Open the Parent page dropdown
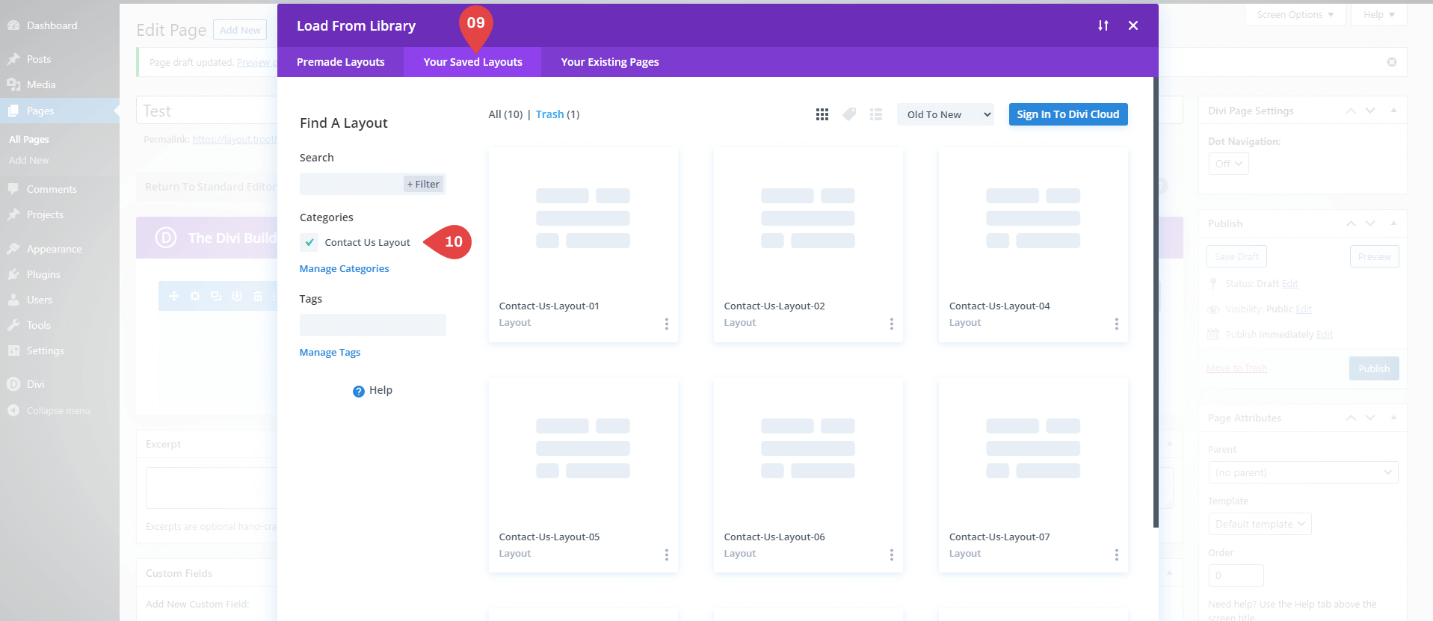This screenshot has width=1433, height=621. click(1303, 472)
